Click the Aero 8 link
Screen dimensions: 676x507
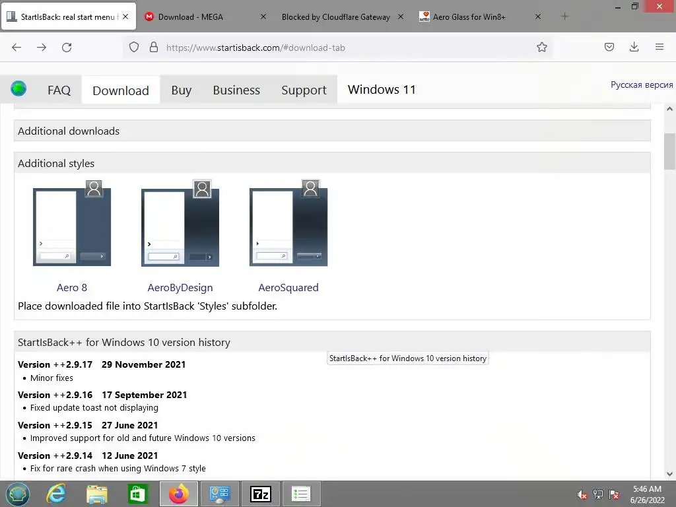pyautogui.click(x=72, y=288)
